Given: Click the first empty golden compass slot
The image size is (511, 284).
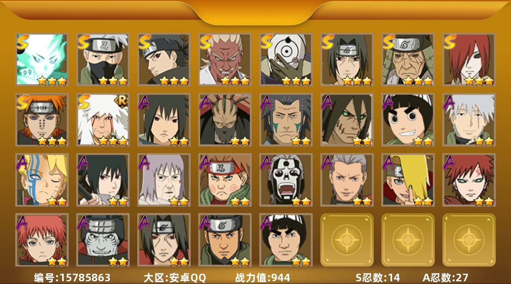Looking at the screenshot, I should pyautogui.click(x=347, y=240).
